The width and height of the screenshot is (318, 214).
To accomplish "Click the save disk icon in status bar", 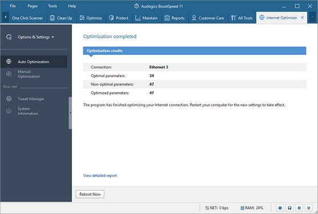I will click(x=289, y=208).
